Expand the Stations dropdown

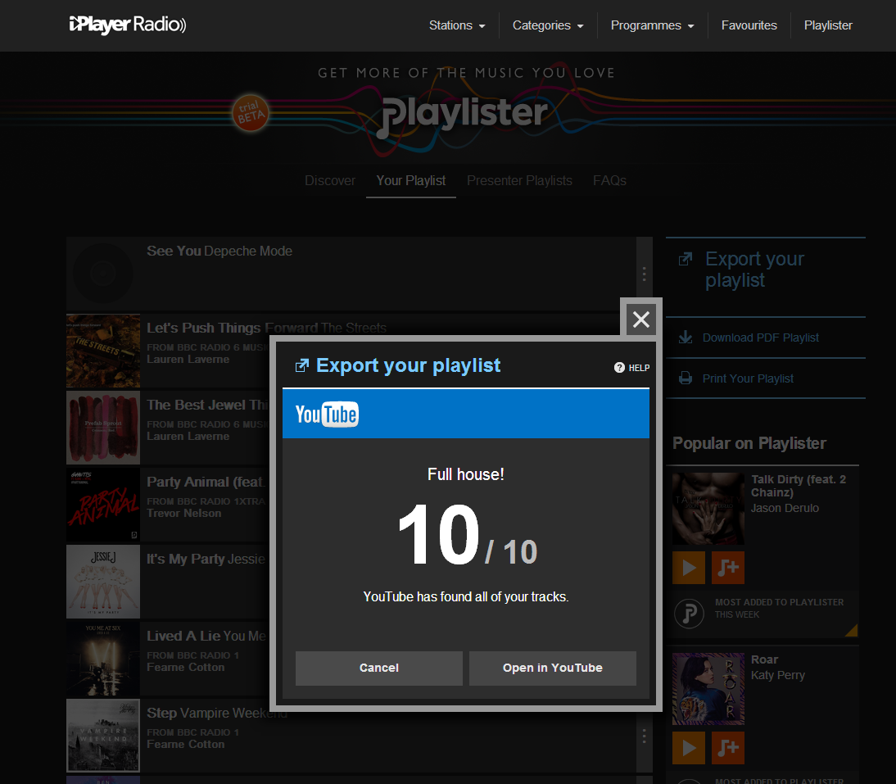(x=457, y=25)
